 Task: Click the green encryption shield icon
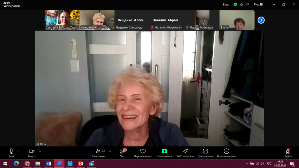tap(235, 5)
